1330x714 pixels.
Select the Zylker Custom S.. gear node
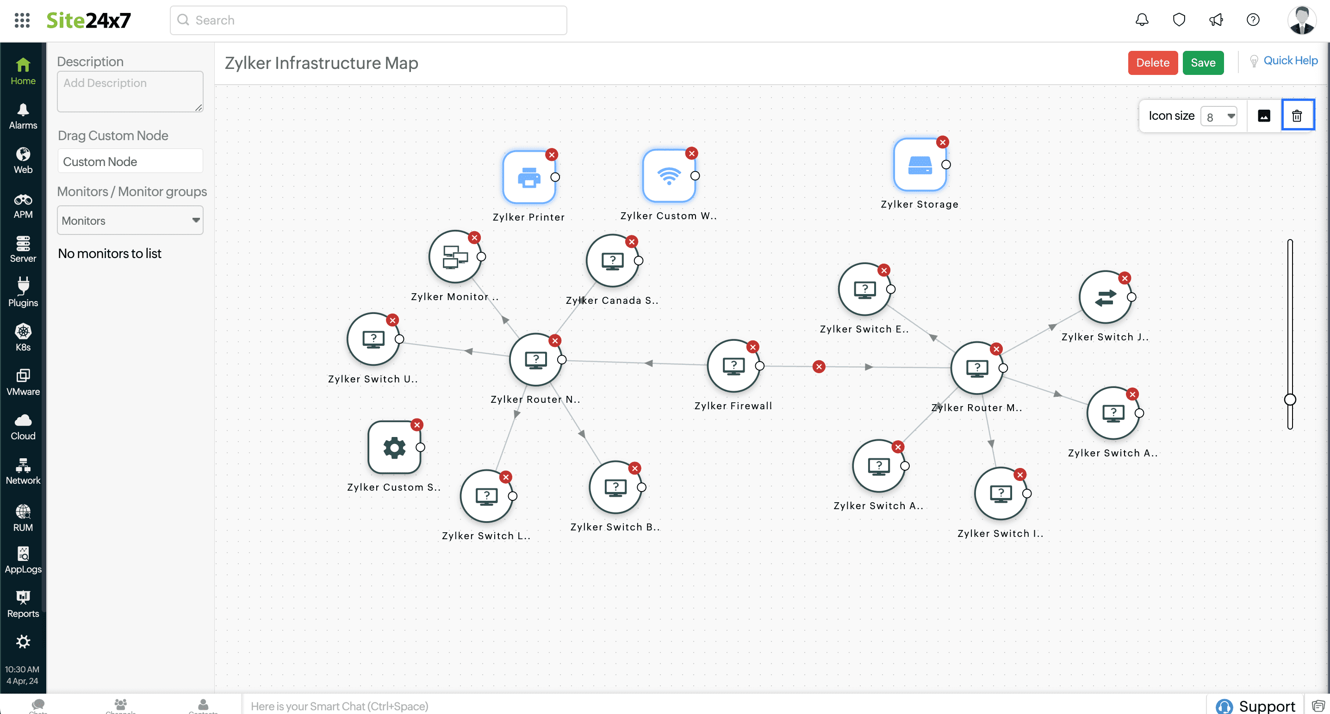click(394, 447)
